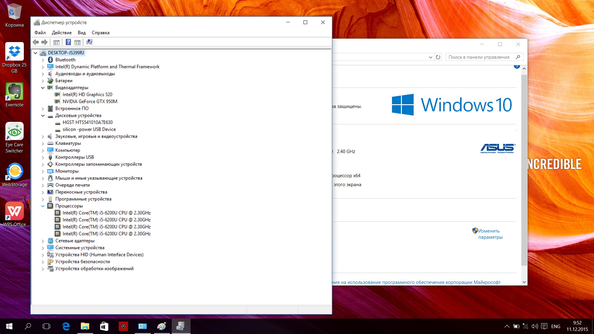Click the Scan for hardware changes toolbar icon
The image size is (594, 334).
[x=89, y=42]
